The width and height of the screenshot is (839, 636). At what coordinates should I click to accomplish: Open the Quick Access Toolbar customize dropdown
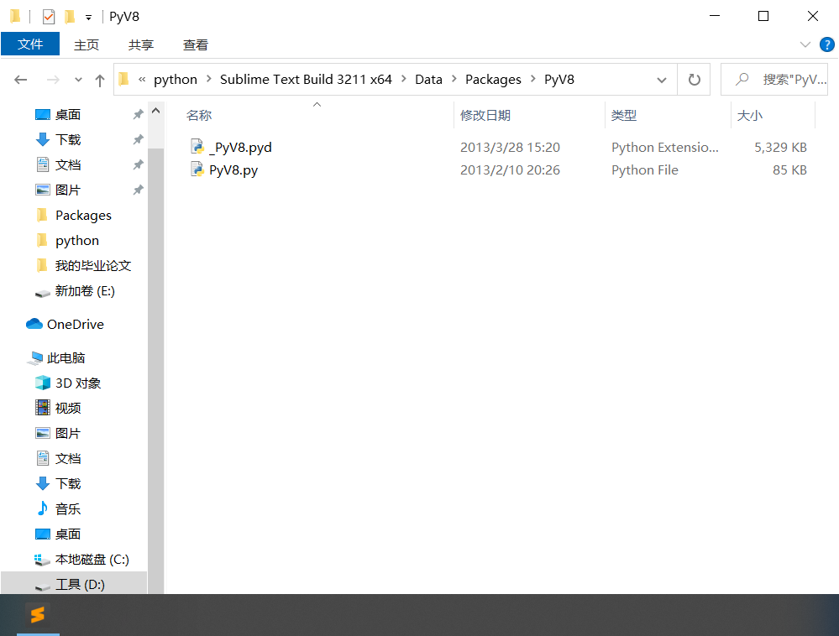[x=88, y=18]
